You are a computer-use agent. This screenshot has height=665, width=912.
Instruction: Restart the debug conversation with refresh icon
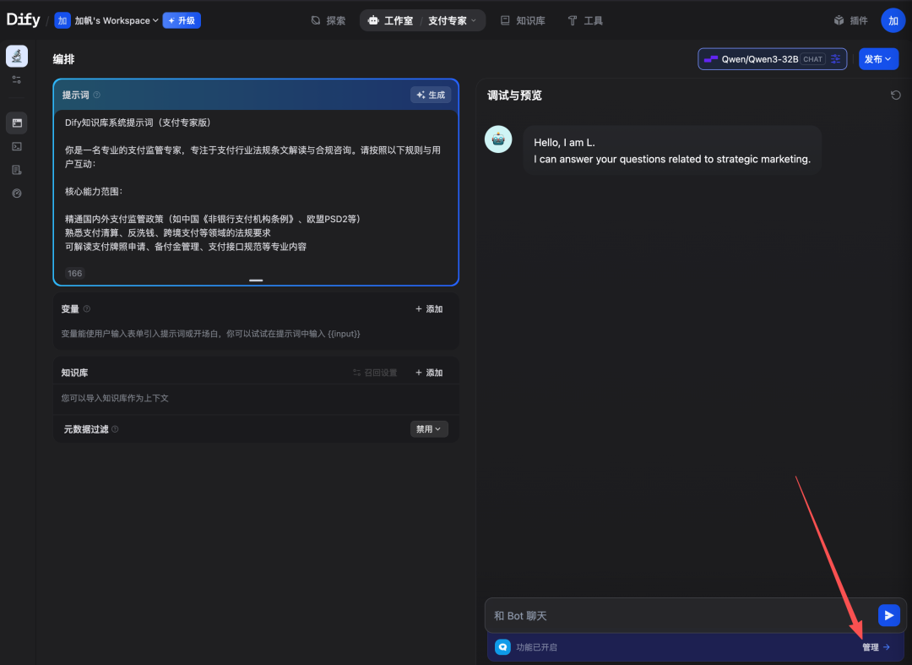point(896,95)
